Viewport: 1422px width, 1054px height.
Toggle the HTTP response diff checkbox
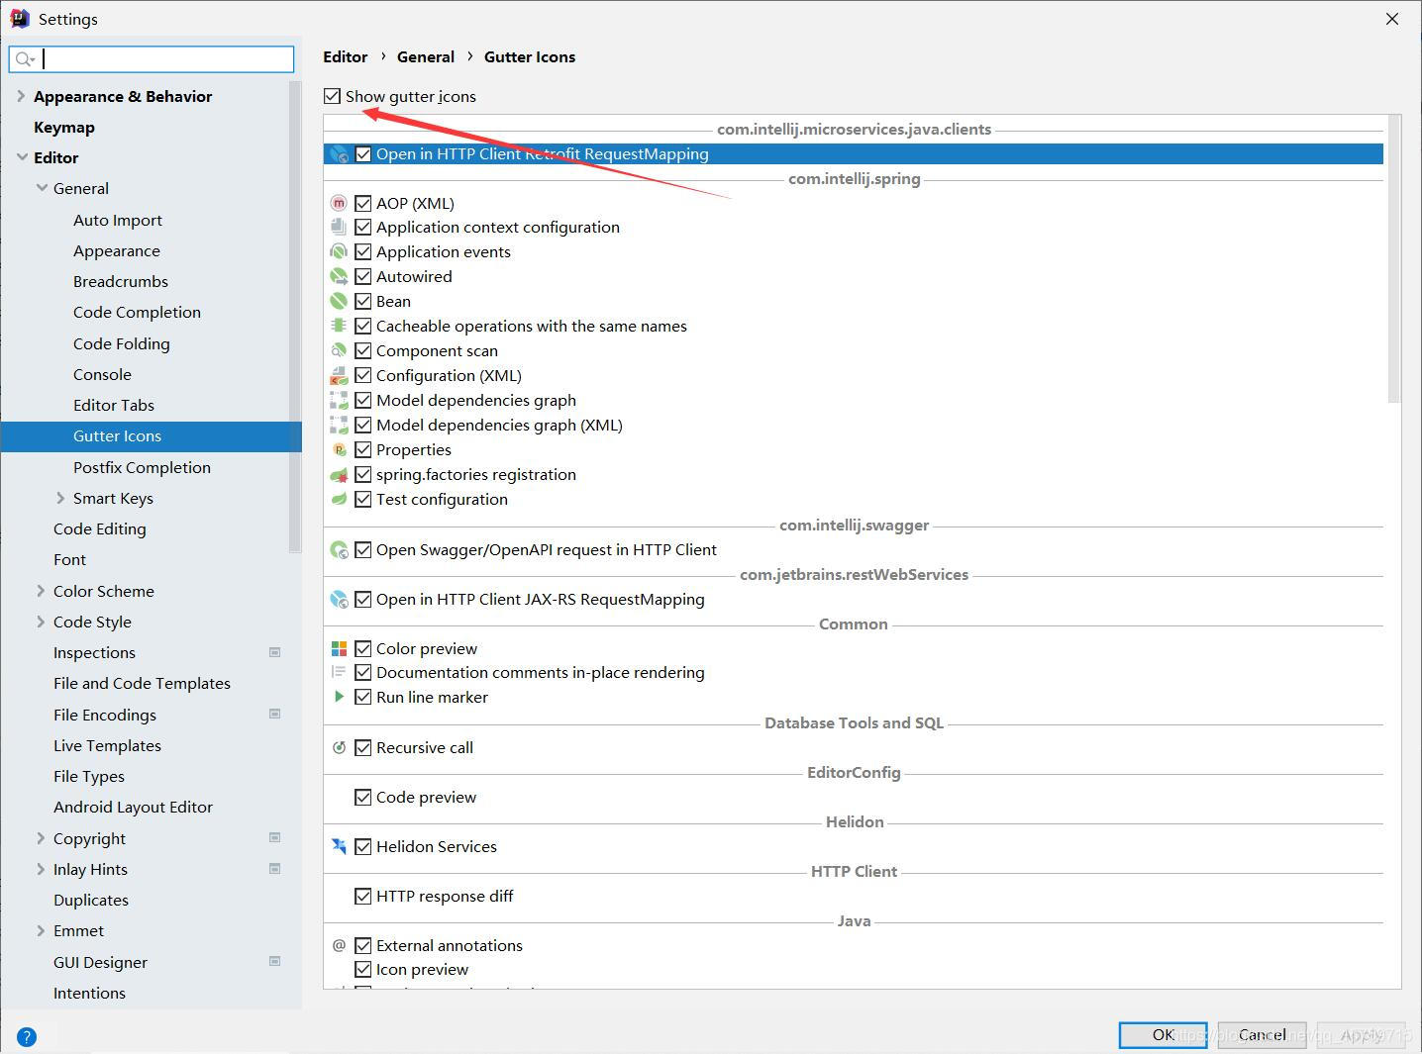click(363, 896)
